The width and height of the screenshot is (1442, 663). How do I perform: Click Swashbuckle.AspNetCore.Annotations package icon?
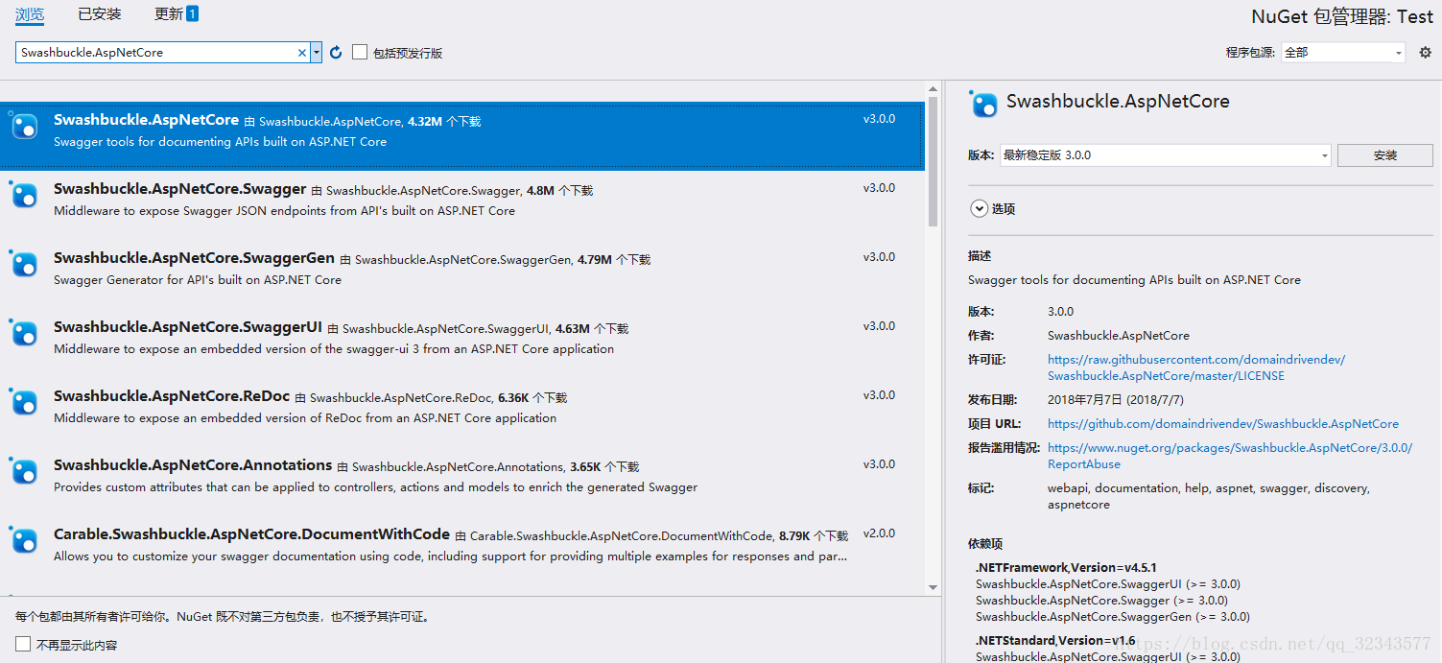point(24,471)
